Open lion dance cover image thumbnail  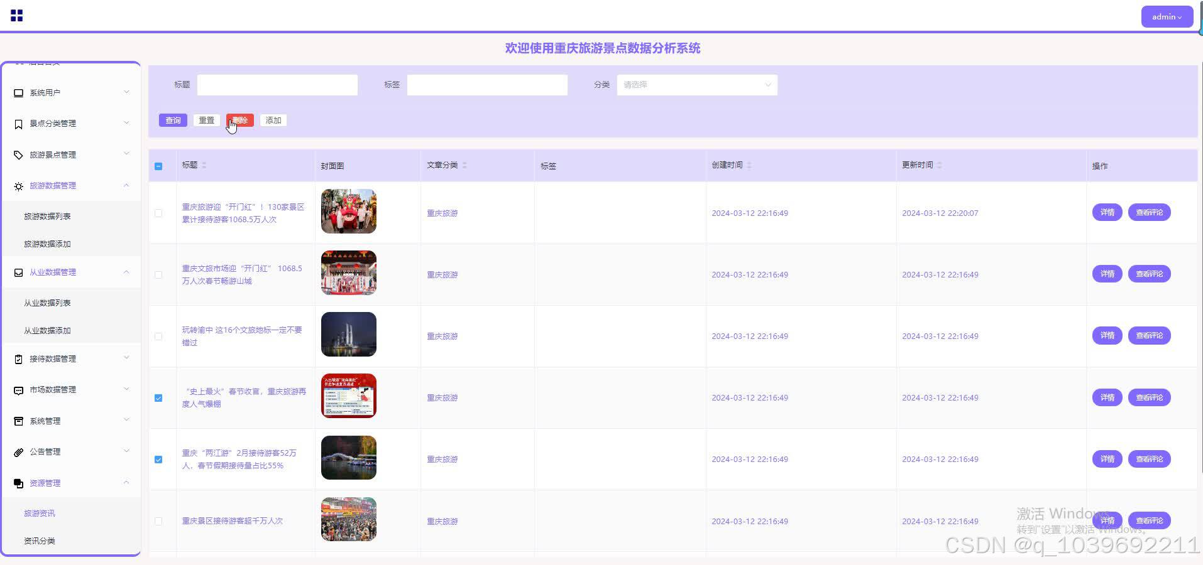point(349,212)
